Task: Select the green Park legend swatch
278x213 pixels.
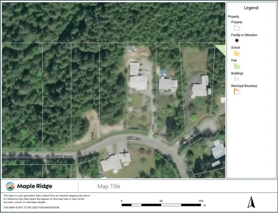Action: 237,66
